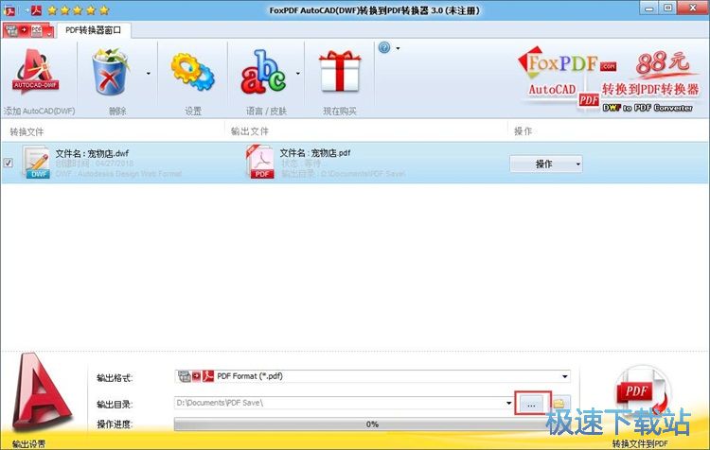
Task: Click the 输出文件 column header
Action: click(250, 131)
